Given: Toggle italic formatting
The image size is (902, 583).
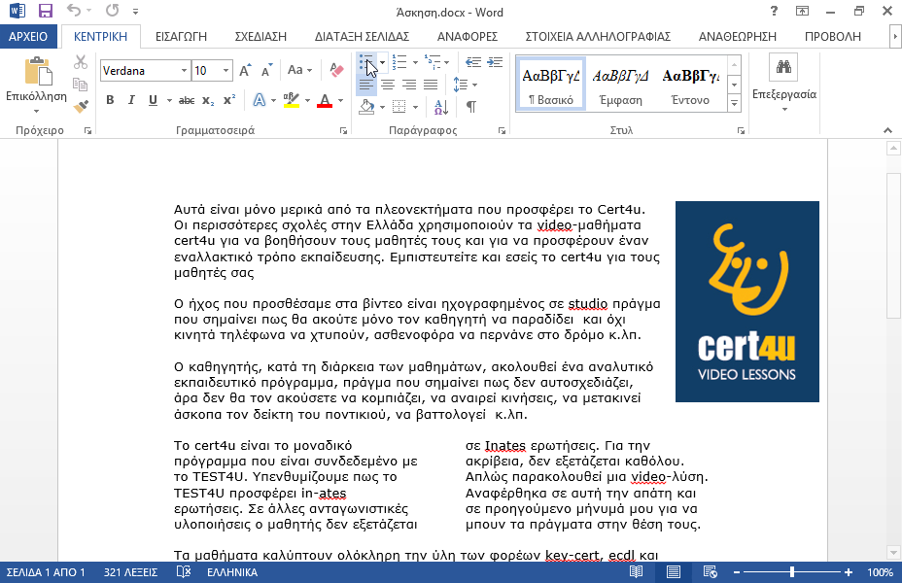Looking at the screenshot, I should pos(131,100).
